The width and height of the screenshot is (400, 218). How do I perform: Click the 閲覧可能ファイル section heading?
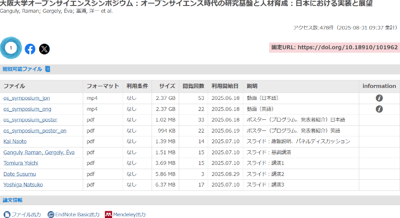pyautogui.click(x=22, y=69)
